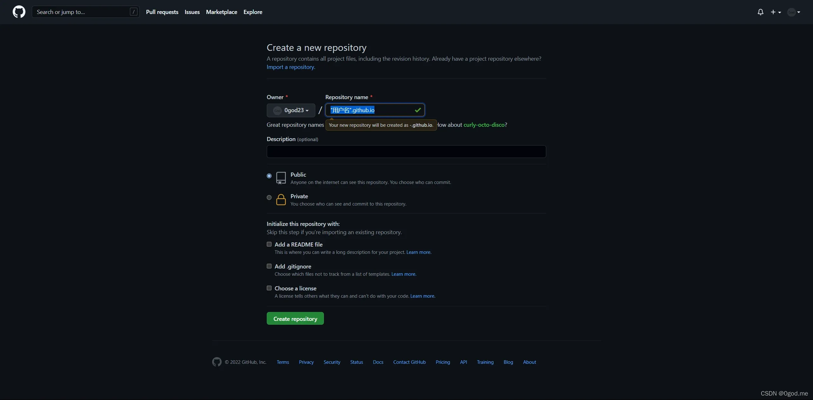The image size is (813, 400).
Task: Open Marketplace from the header
Action: tap(221, 12)
